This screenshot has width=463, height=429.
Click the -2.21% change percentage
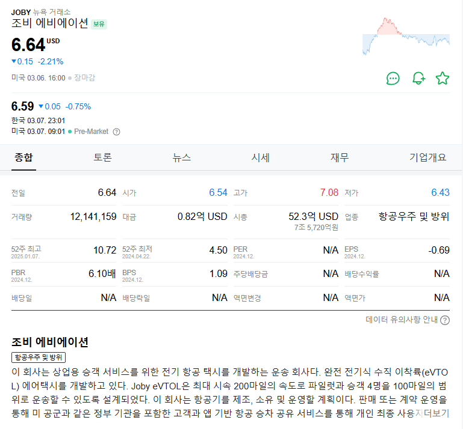coord(51,61)
